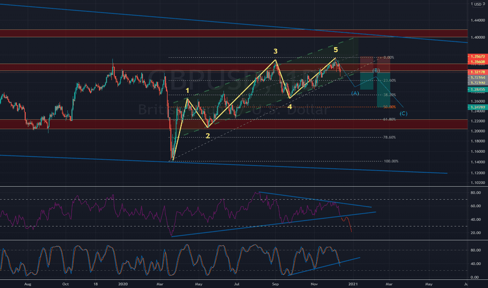Screen dimensions: 488x288
Task: Click the 1.40000 price axis value
Action: click(x=478, y=37)
